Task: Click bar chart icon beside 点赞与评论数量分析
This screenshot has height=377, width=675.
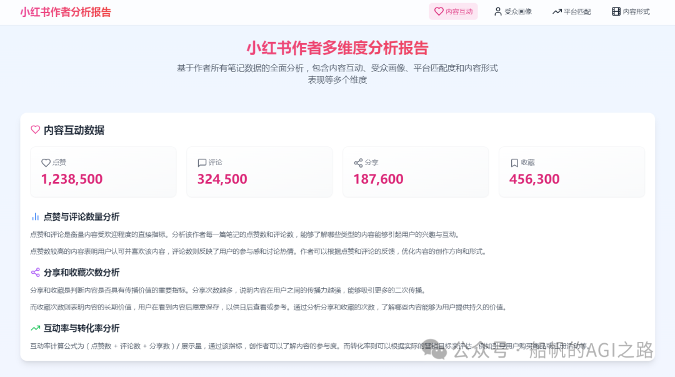Action: click(x=35, y=217)
